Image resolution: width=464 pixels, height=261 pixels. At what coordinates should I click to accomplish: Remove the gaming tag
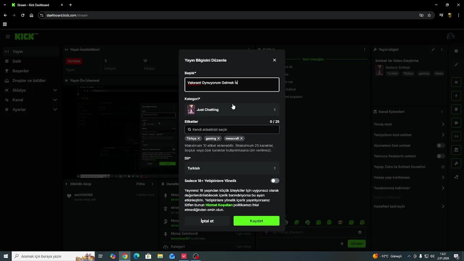(219, 138)
